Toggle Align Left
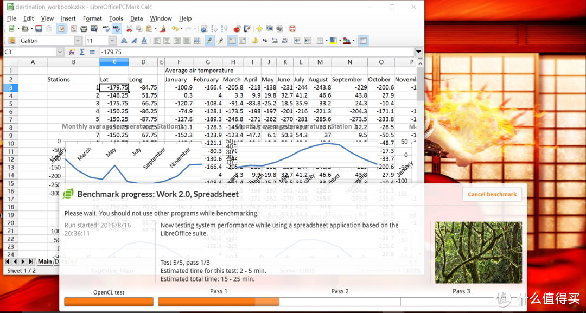 pos(157,41)
